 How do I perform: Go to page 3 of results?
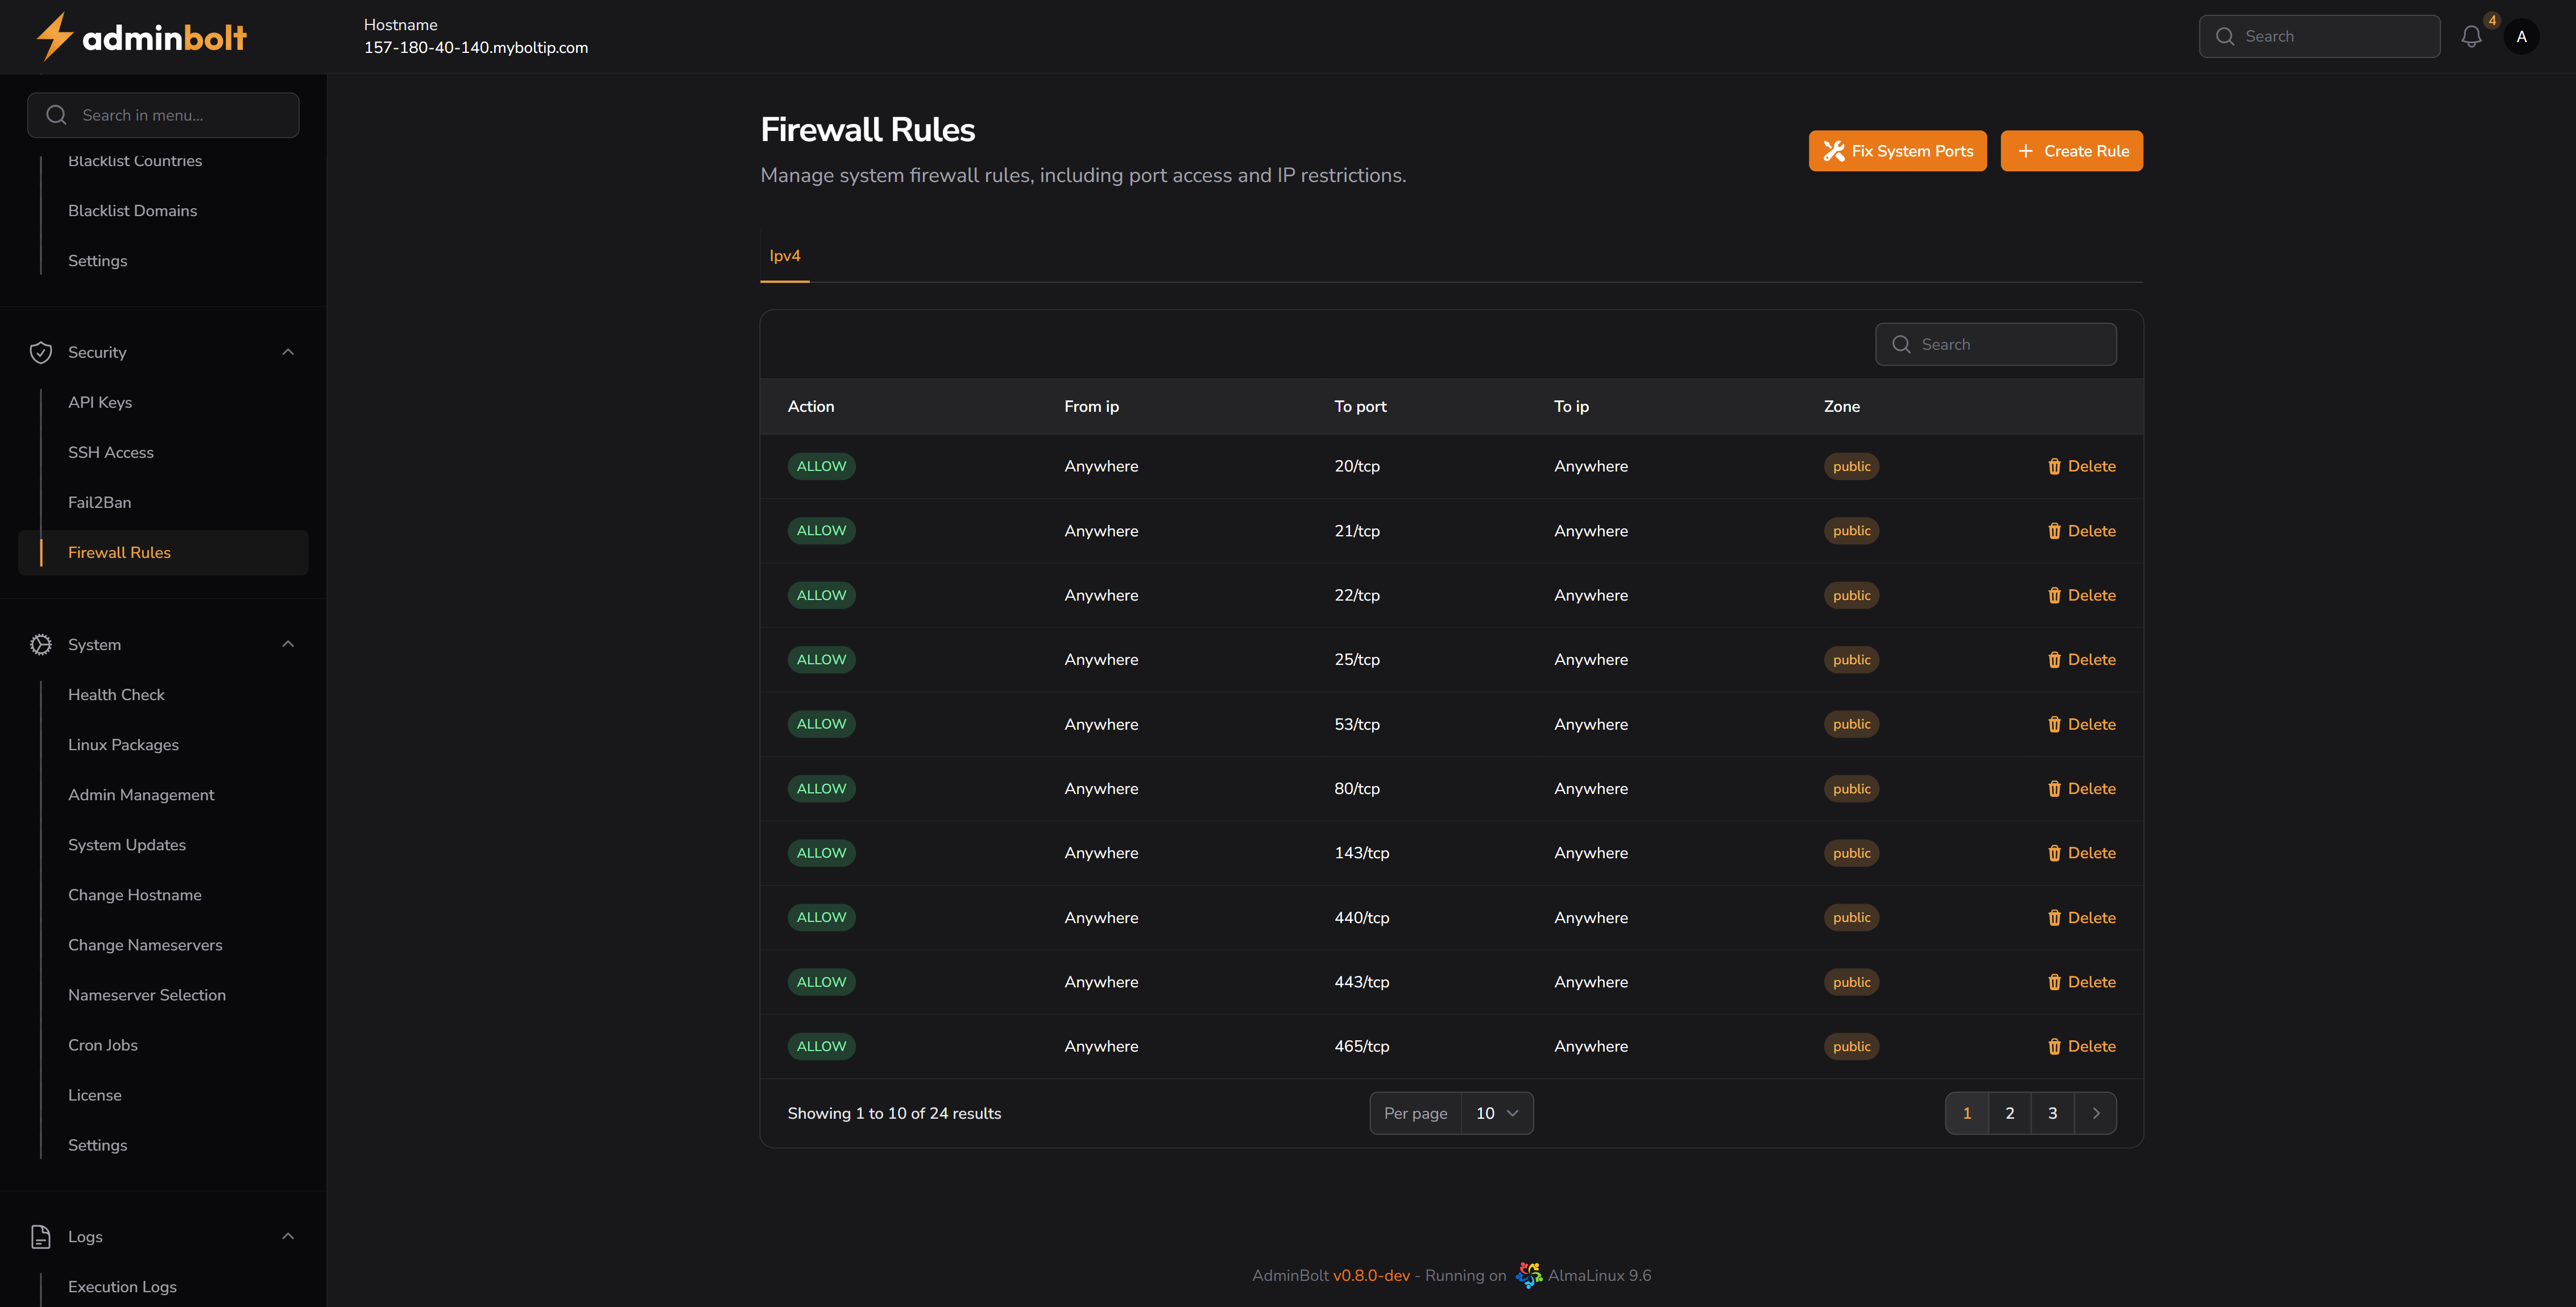pos(2052,1113)
